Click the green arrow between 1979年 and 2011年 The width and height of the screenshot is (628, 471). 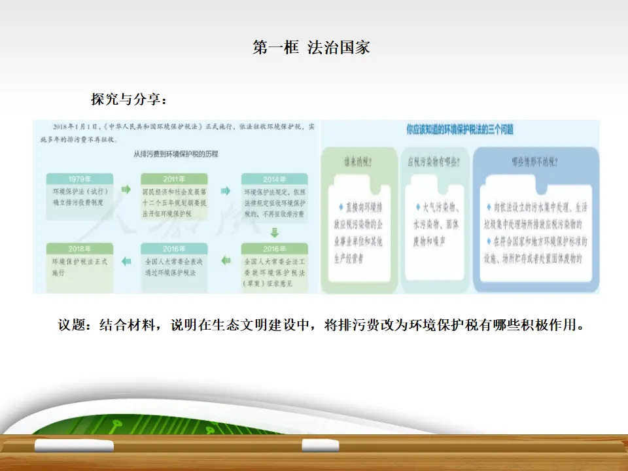(x=126, y=190)
